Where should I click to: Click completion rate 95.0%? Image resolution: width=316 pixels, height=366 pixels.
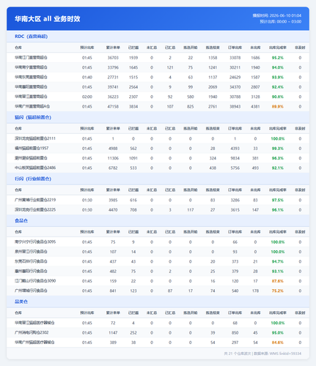tap(278, 333)
